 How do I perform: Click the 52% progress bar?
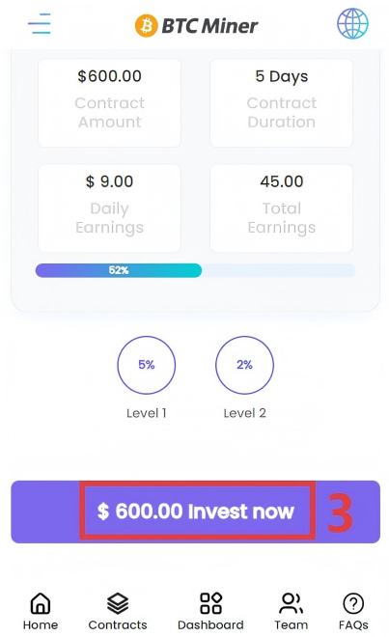tap(196, 270)
